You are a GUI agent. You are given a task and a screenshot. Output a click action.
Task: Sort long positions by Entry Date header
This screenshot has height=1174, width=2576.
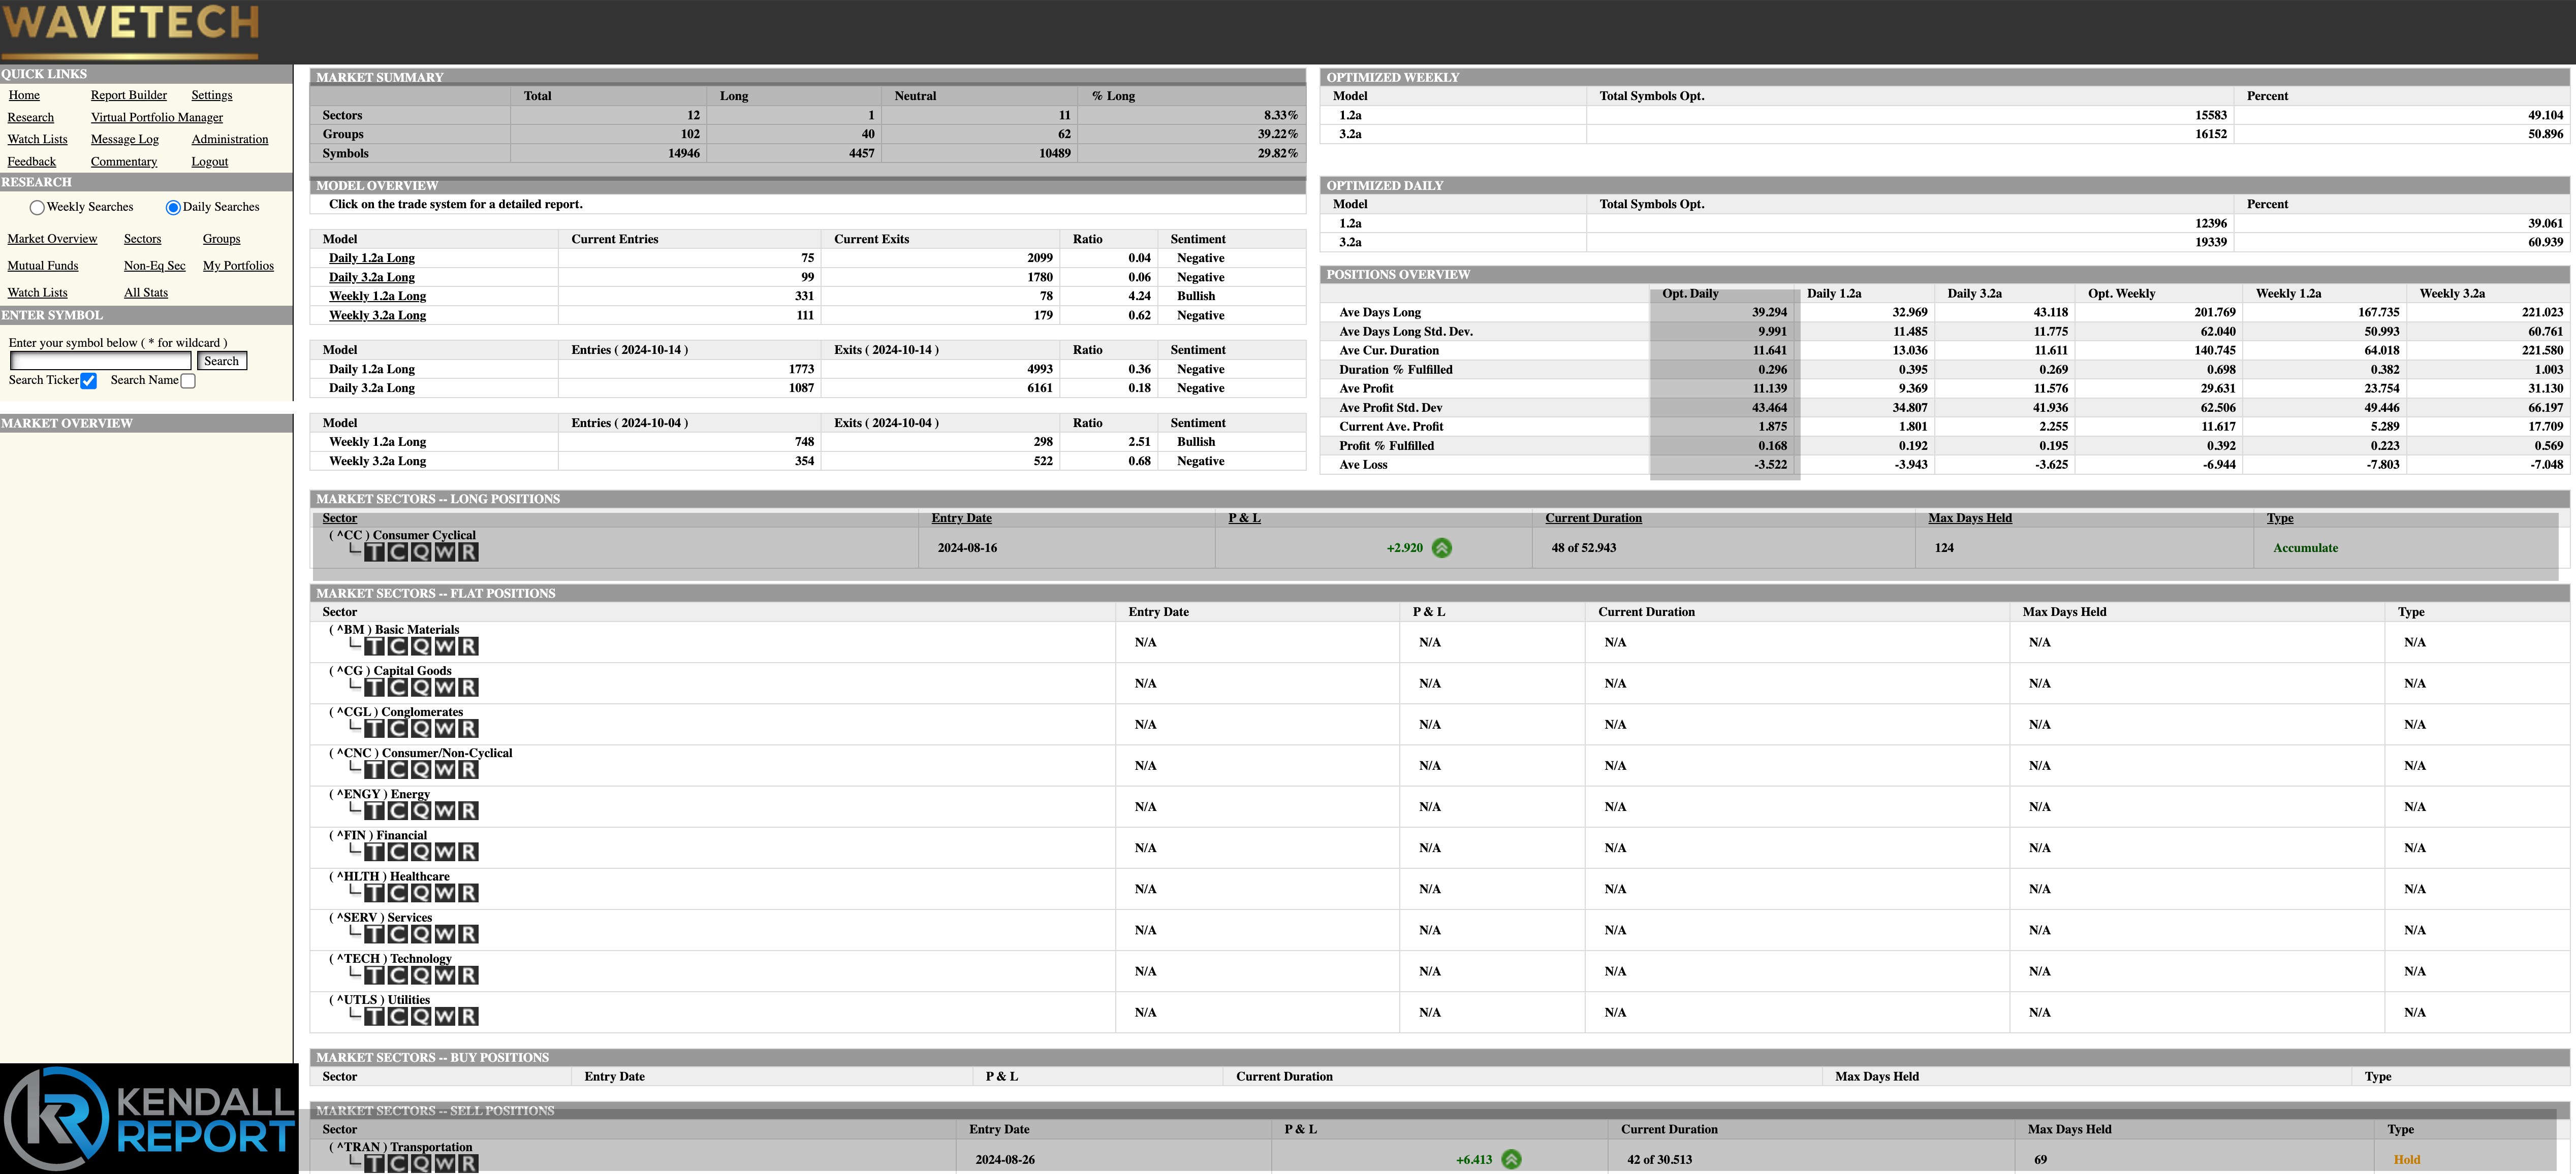tap(961, 517)
